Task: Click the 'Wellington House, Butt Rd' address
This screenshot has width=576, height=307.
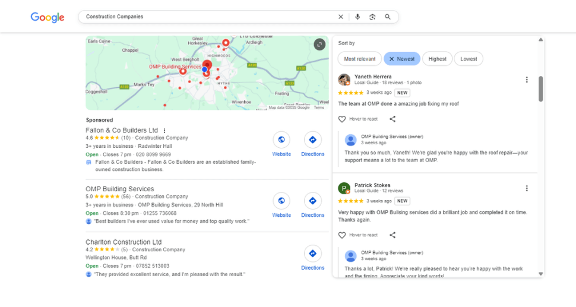Action: click(x=116, y=258)
